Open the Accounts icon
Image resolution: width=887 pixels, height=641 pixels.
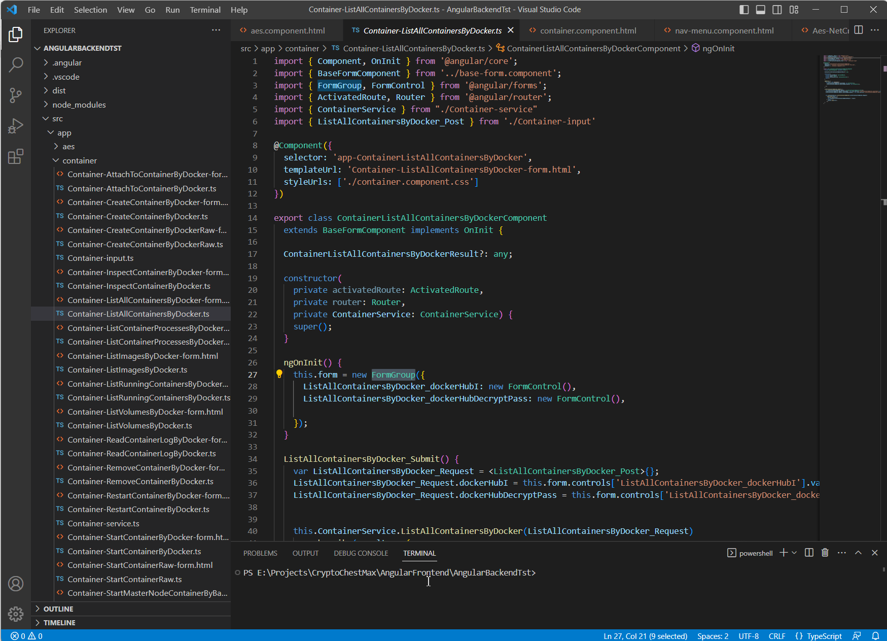pyautogui.click(x=16, y=584)
